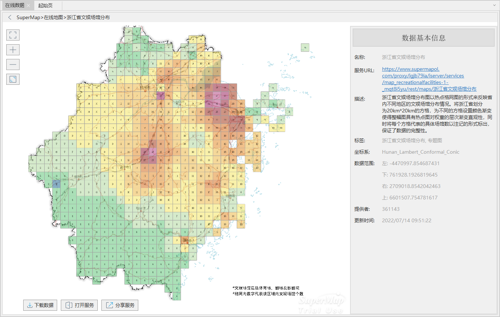Click SuperMap in the breadcrumb path

click(x=28, y=17)
